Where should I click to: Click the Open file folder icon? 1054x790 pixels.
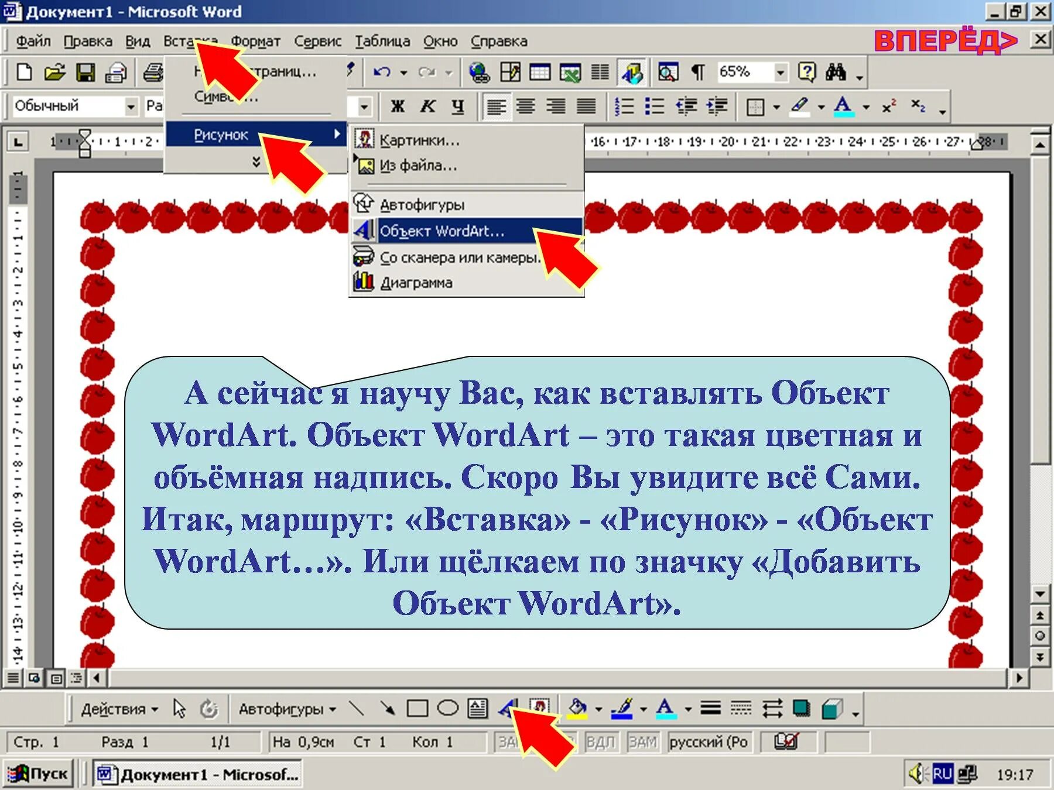click(54, 73)
